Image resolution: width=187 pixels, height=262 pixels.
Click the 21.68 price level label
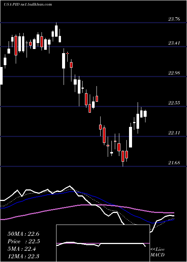coord(174,162)
